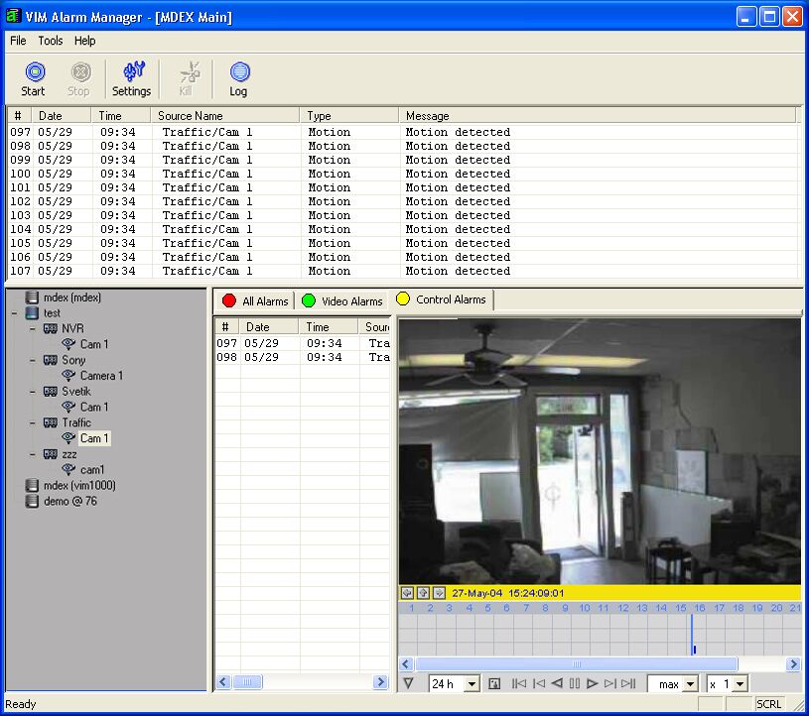This screenshot has width=809, height=716.
Task: Select the mdex (mdex) server icon
Action: point(32,297)
